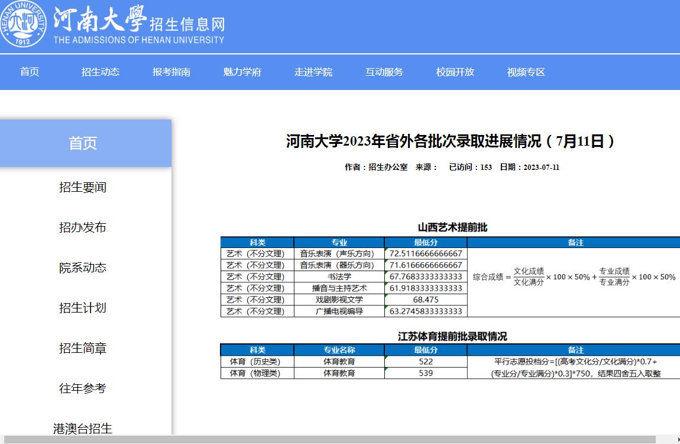Click the minimum score 539
The image size is (680, 444).
[x=426, y=373]
